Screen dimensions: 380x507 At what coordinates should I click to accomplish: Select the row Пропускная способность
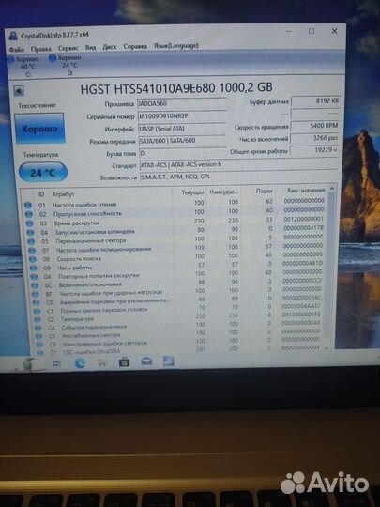tap(175, 212)
